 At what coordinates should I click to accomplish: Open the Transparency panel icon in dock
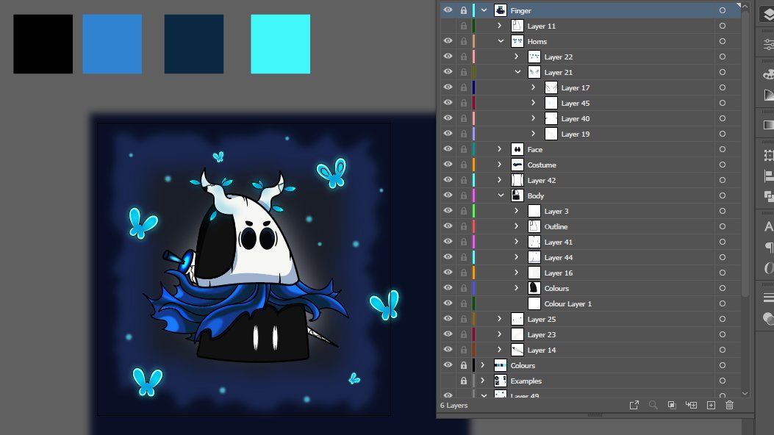(768, 319)
